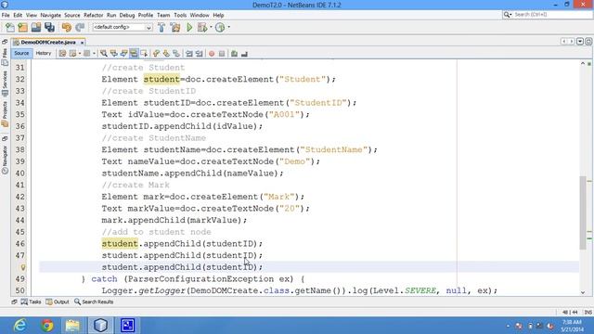This screenshot has height=334, width=594.
Task: Click the Save All icon
Action: (49, 27)
